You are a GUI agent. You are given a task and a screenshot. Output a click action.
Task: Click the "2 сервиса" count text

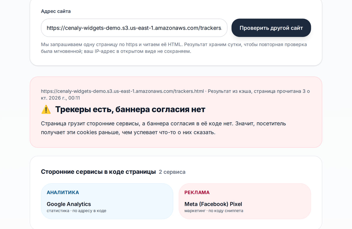coord(172,172)
